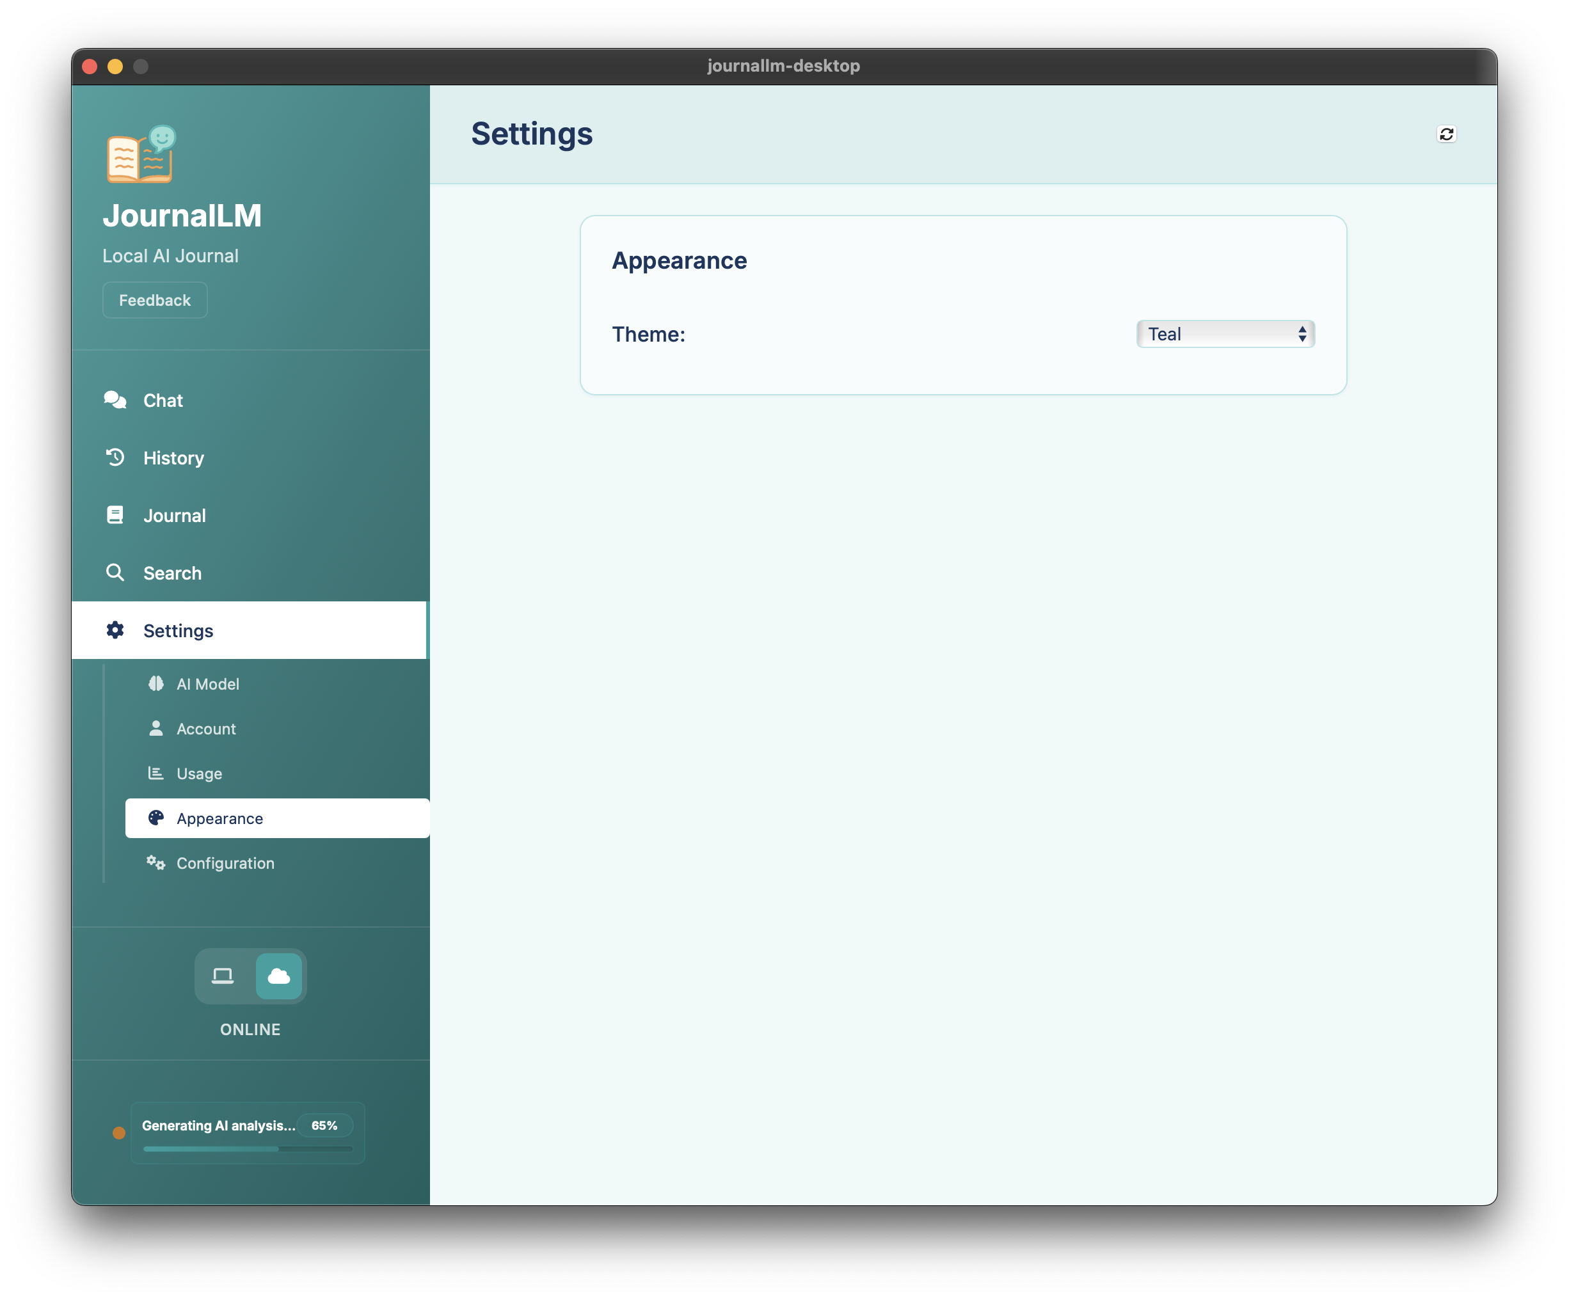Select the Chat icon in the sidebar

coord(116,400)
